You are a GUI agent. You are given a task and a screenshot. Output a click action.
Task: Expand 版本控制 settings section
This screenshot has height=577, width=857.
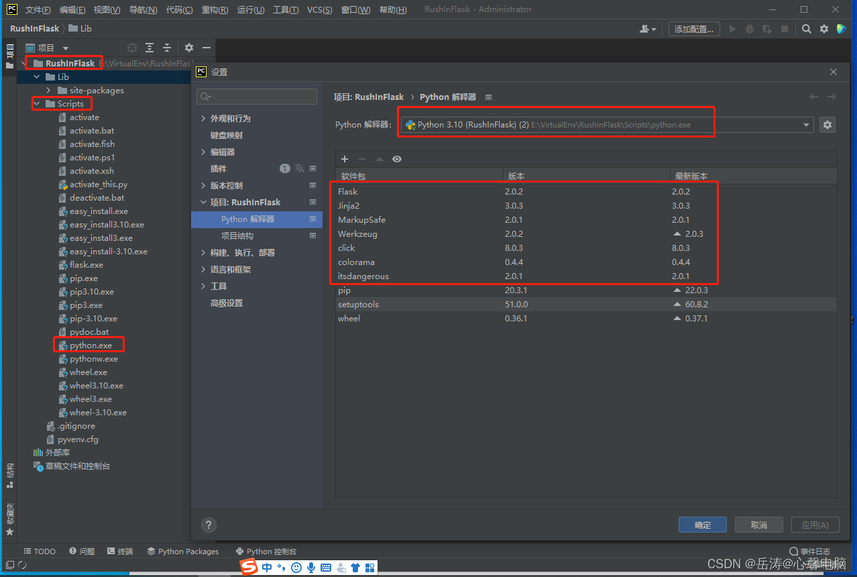[x=203, y=185]
